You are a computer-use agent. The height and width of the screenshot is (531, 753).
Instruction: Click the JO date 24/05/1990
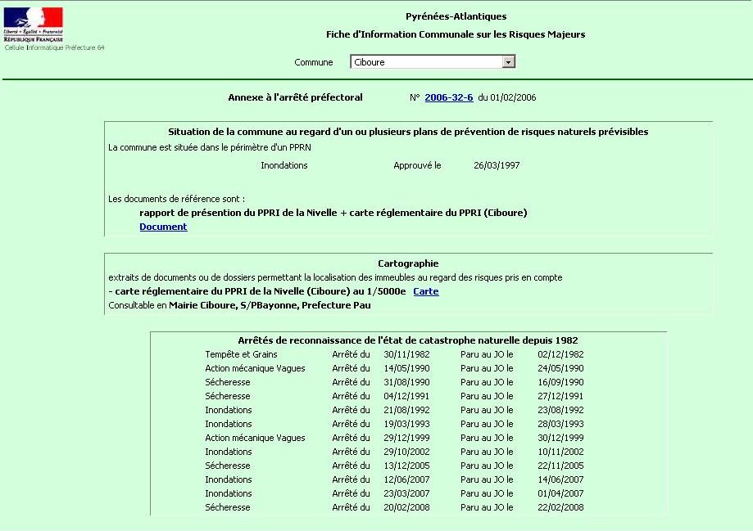(x=560, y=368)
